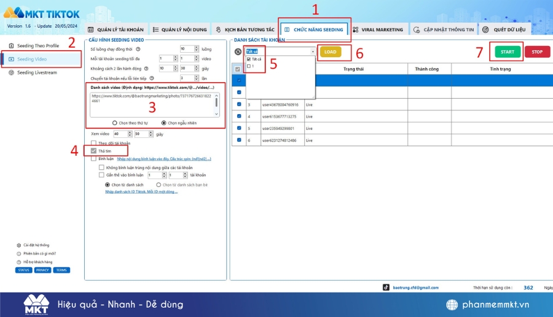Sort by the Trạng thái column header
This screenshot has width=553, height=317.
[353, 69]
